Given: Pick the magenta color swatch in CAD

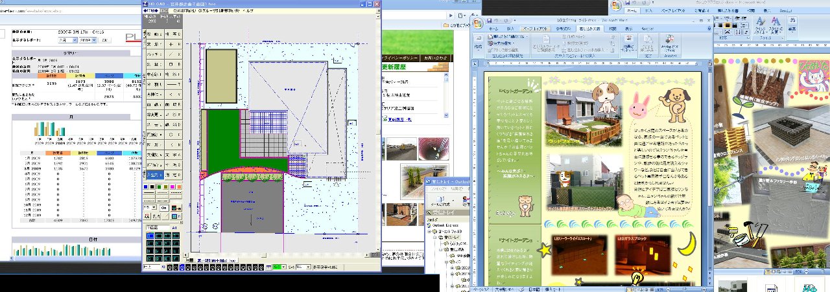Looking at the screenshot, I should pos(172,186).
